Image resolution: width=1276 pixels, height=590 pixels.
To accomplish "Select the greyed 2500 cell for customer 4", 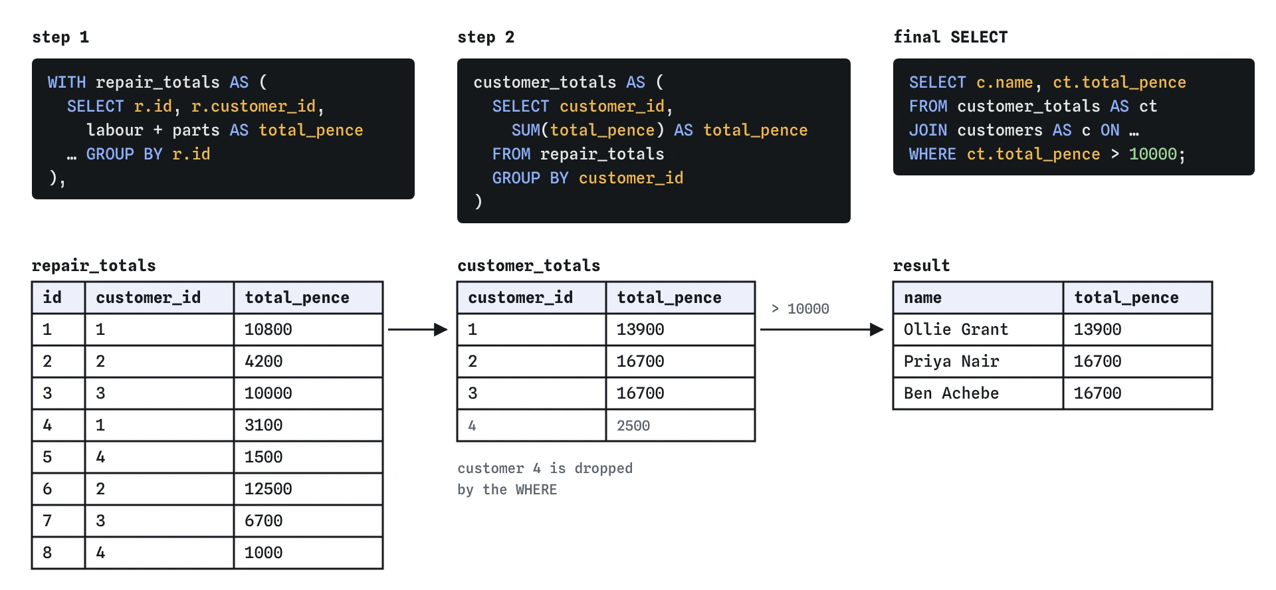I will tap(681, 425).
